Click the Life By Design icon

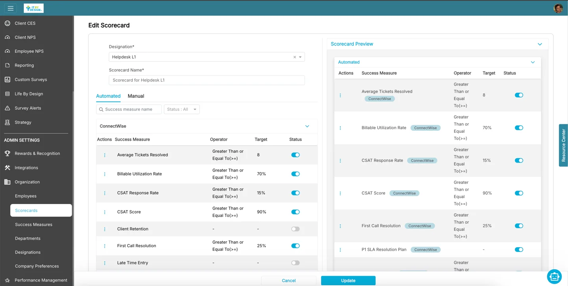coord(7,94)
